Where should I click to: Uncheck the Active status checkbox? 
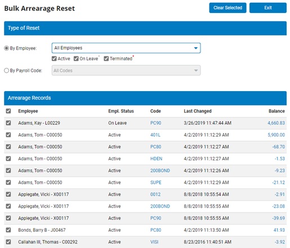[x=54, y=58]
